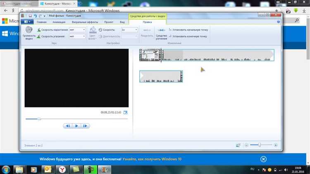The width and height of the screenshot is (310, 174).
Task: Click the Split (Разделить) button
Action: pyautogui.click(x=147, y=33)
